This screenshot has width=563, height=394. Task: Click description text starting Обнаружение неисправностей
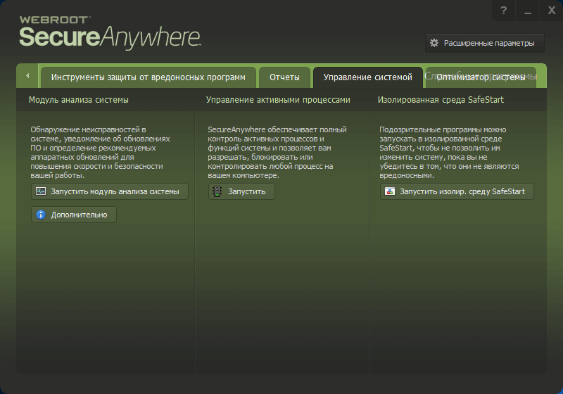point(100,153)
